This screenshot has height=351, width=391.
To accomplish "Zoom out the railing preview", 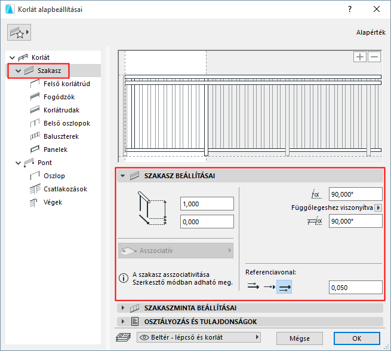I will 374,57.
